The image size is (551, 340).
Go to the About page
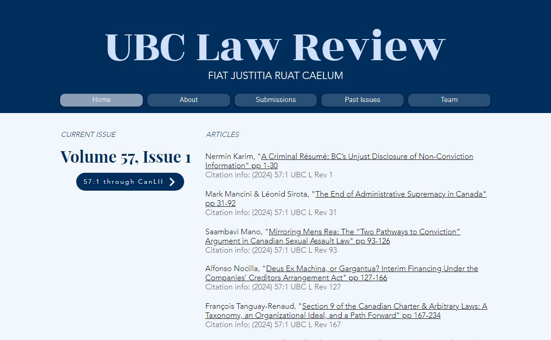pos(189,100)
